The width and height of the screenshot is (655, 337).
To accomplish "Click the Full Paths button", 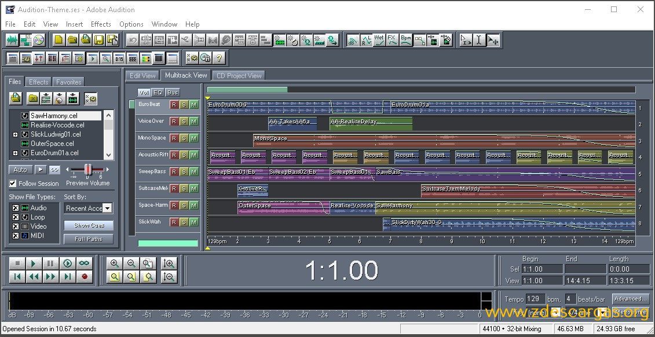I will point(89,239).
